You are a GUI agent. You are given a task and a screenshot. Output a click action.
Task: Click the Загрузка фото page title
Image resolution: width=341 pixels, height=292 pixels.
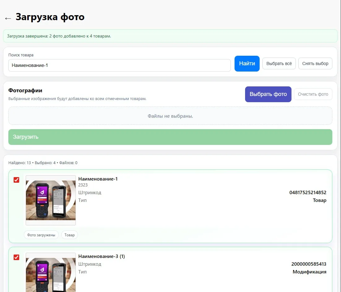click(50, 17)
